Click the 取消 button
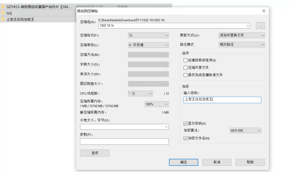290x172 pixels. point(217,162)
